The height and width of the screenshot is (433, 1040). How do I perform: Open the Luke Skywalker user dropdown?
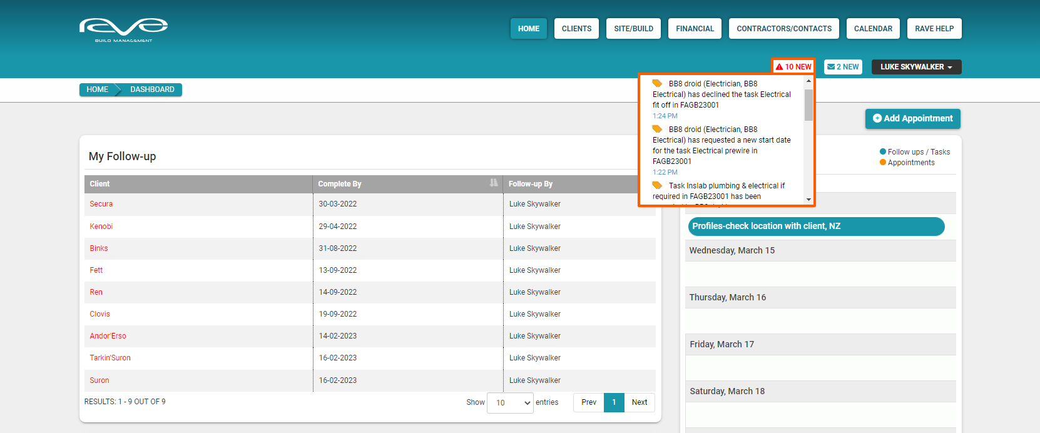[x=916, y=67]
